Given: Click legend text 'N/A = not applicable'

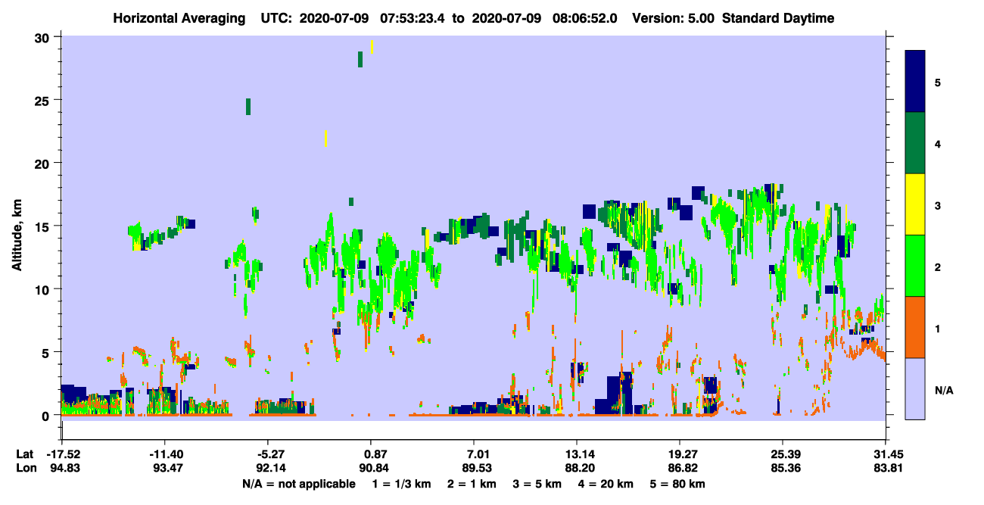Looking at the screenshot, I should [298, 484].
